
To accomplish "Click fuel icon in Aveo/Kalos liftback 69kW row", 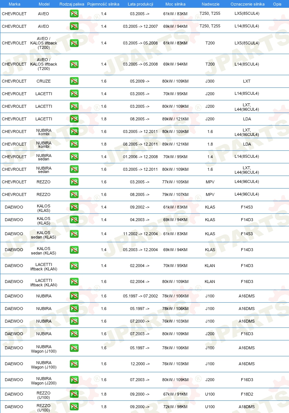I will coord(74,64).
